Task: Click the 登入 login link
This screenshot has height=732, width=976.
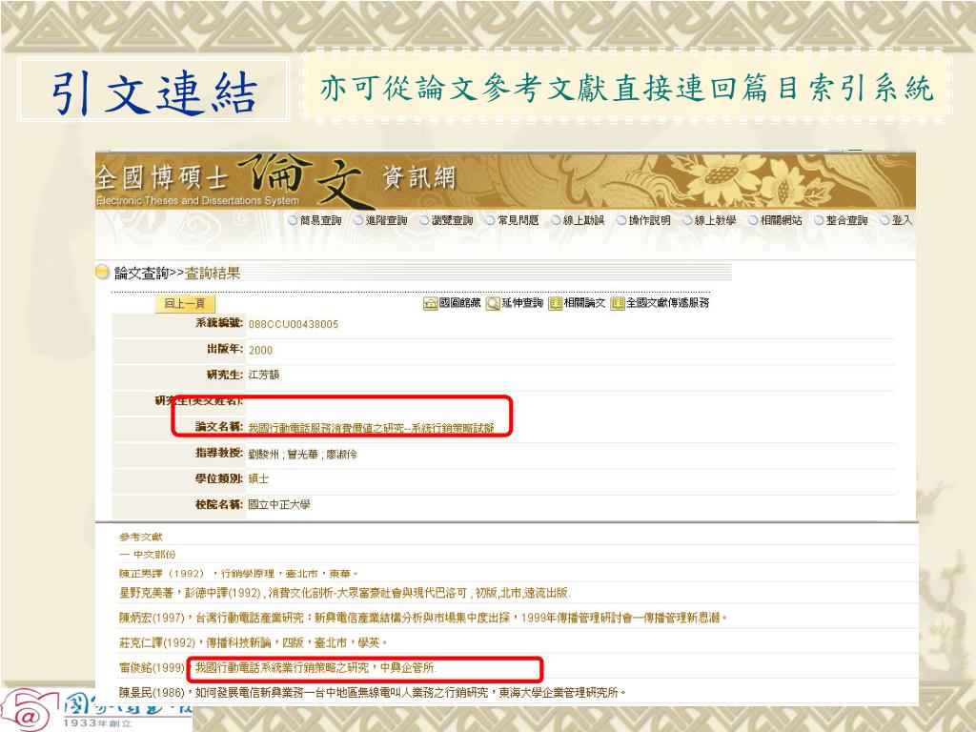Action: point(902,220)
